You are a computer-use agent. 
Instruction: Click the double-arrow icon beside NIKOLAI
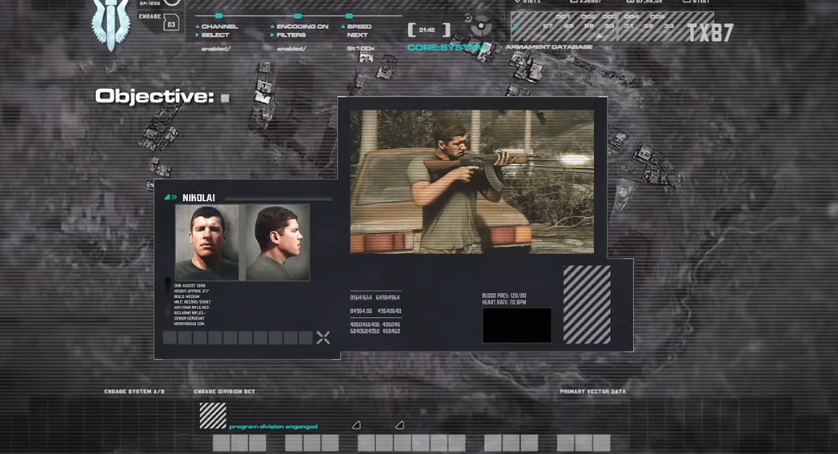click(170, 197)
